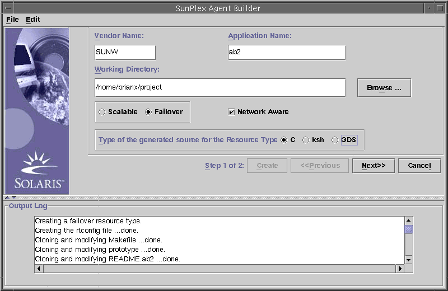
Task: Click log line 'Cloning and modifying prototype ...done.'
Action: pos(100,249)
